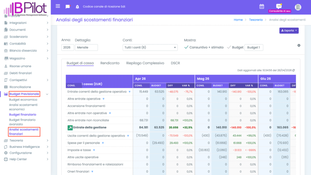Image resolution: width=311 pixels, height=175 pixels.
Task: Click the Home breadcrumb link
Action: [238, 20]
